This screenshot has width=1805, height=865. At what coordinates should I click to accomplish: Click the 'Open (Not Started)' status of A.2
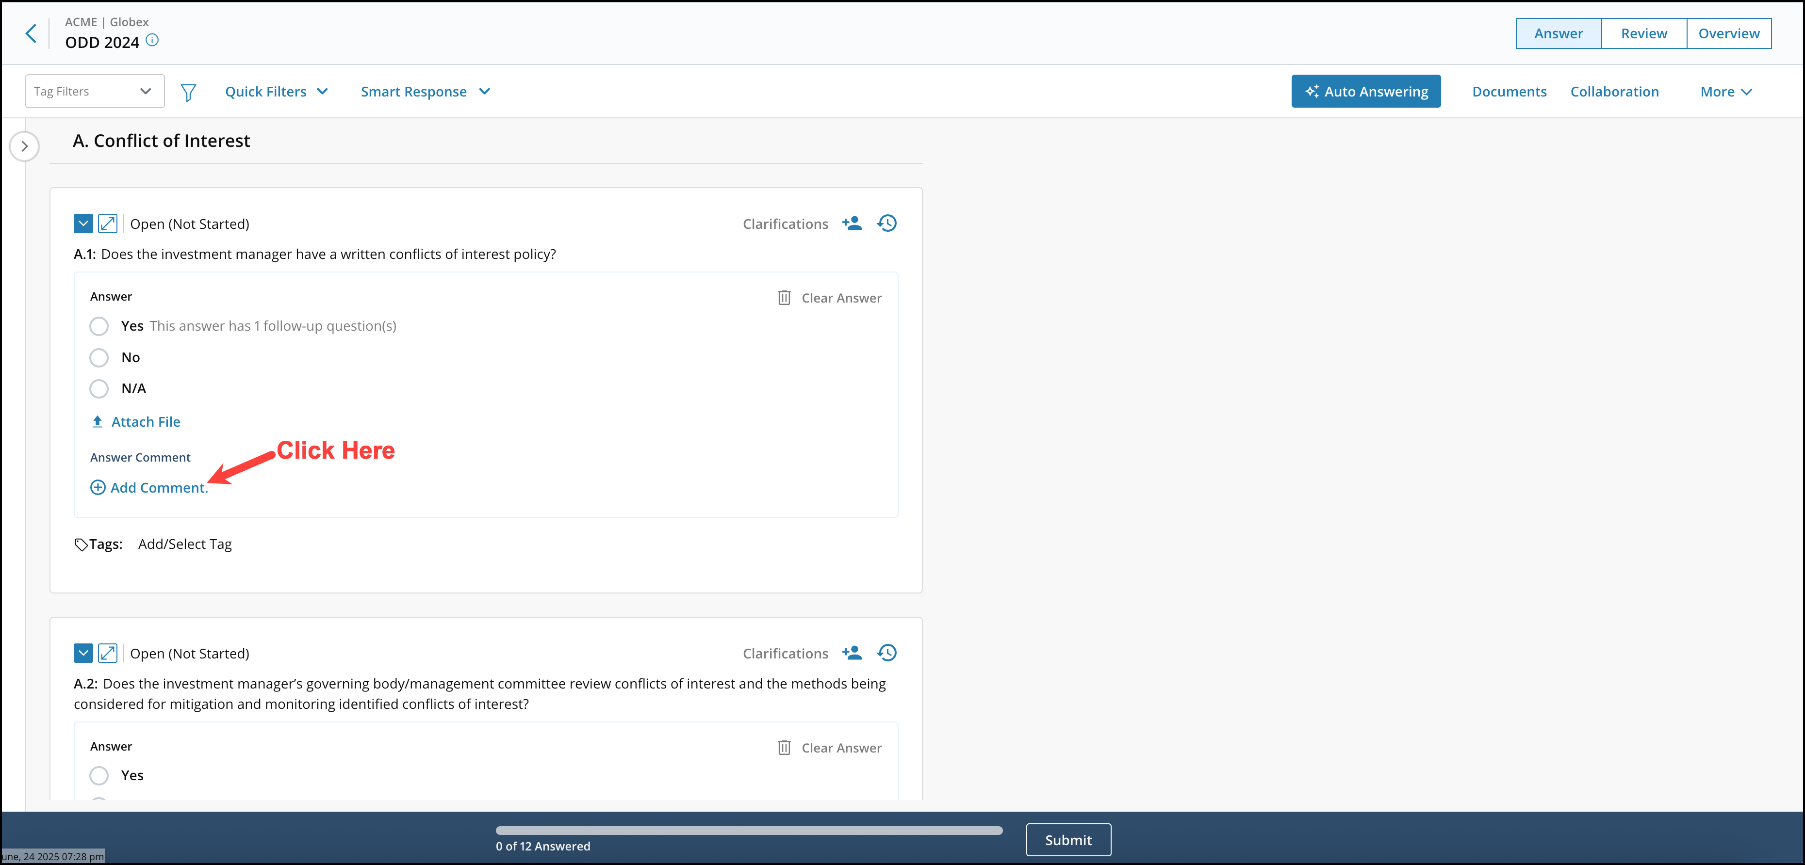click(x=190, y=654)
